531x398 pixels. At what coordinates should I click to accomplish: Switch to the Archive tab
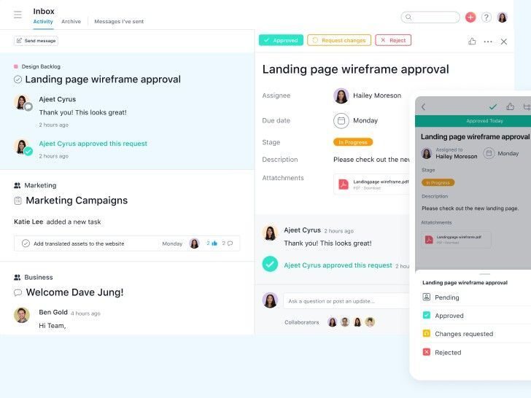(x=71, y=22)
